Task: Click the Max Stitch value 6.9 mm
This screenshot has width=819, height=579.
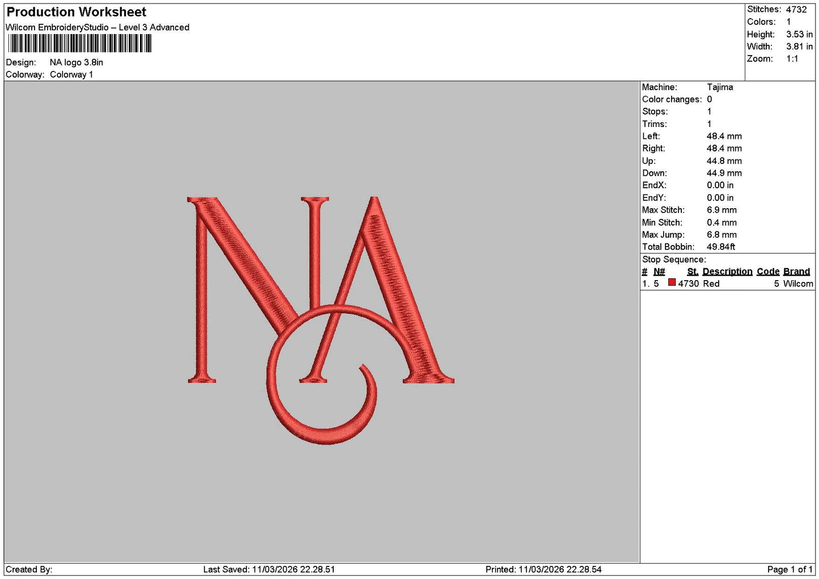Action: 722,210
